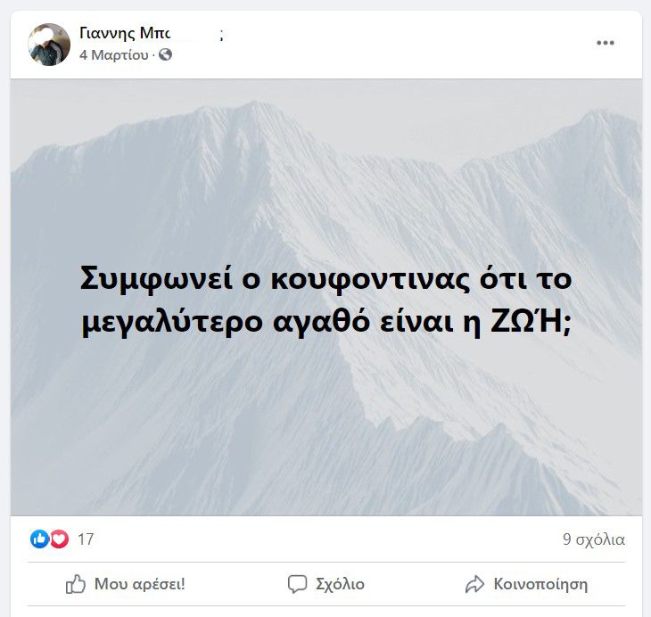This screenshot has width=651, height=617.
Task: Click the thumbs-up outline icon beside Μου αρέσει!
Action: (x=76, y=584)
